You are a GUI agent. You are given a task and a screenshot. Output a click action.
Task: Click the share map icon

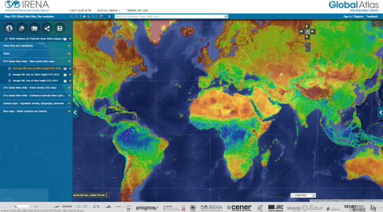point(47,28)
